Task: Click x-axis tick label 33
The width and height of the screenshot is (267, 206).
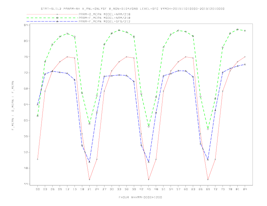Action: click(119, 189)
